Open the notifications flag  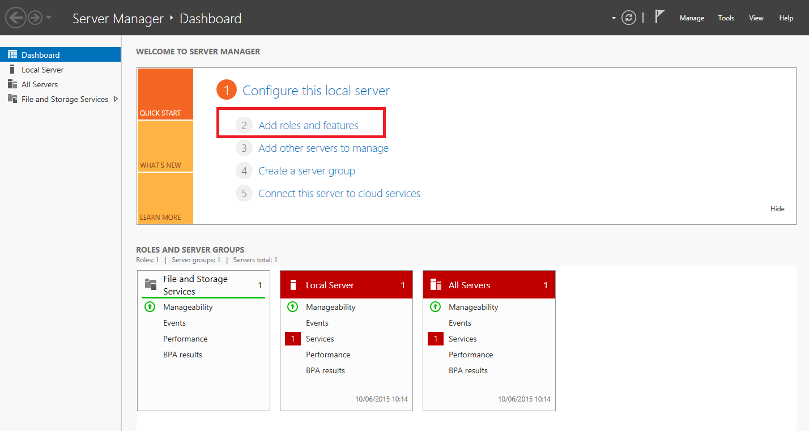coord(659,17)
